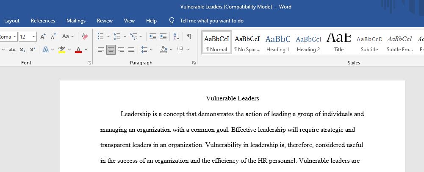Align text to the left
The width and height of the screenshot is (424, 172).
100,50
